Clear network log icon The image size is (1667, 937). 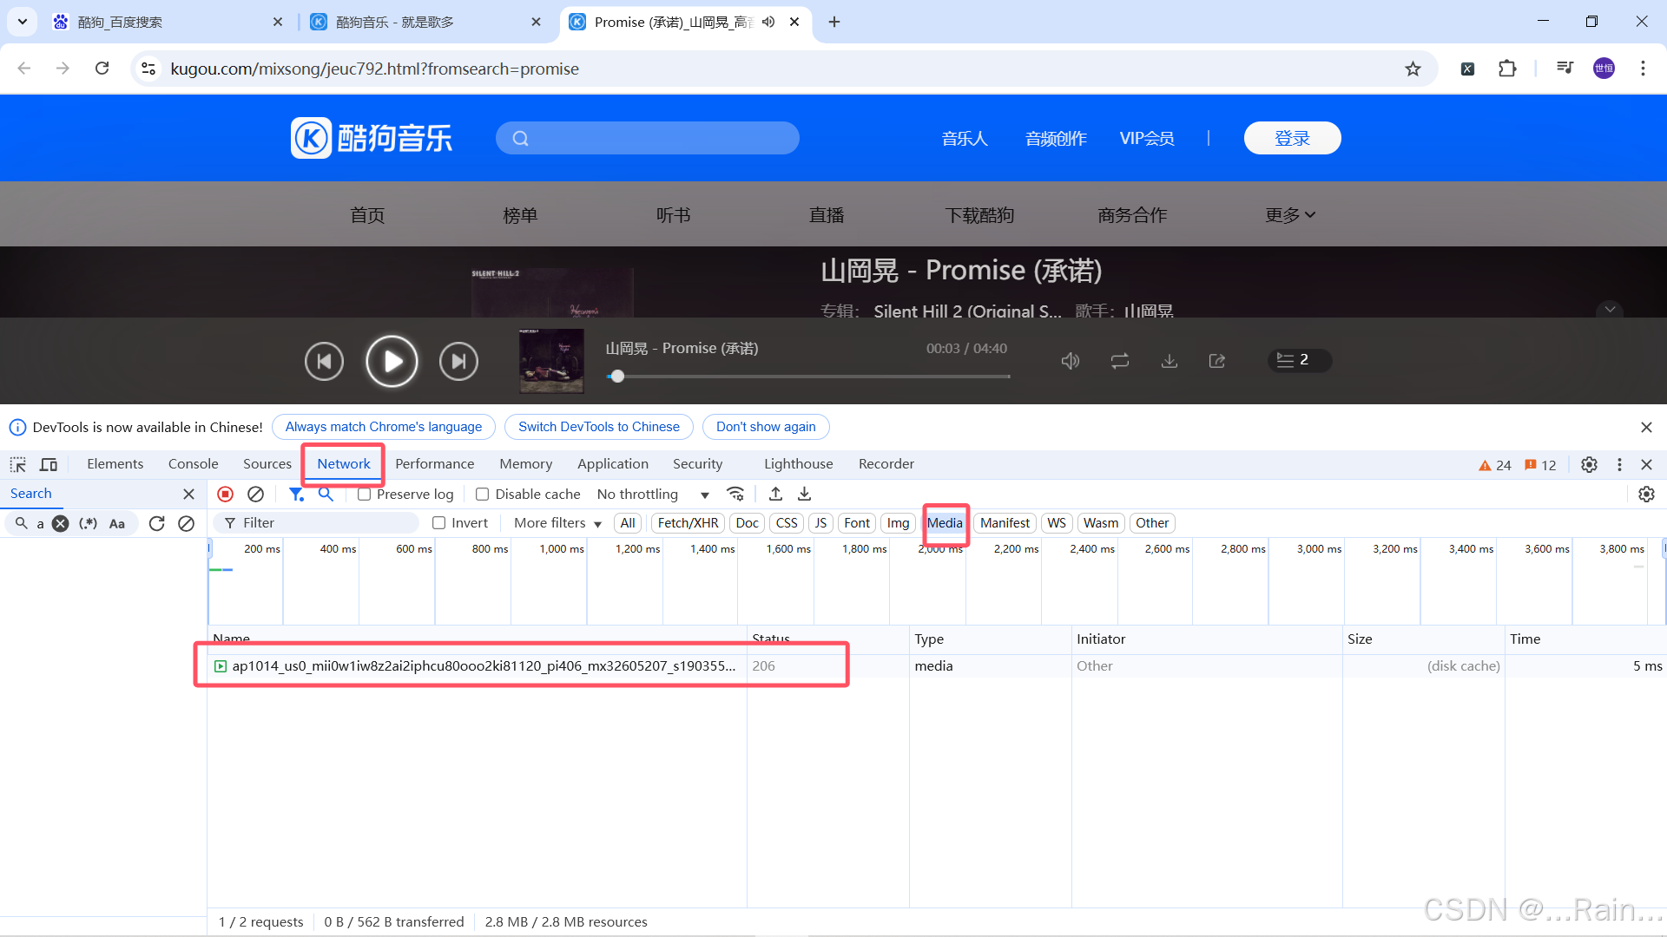255,494
